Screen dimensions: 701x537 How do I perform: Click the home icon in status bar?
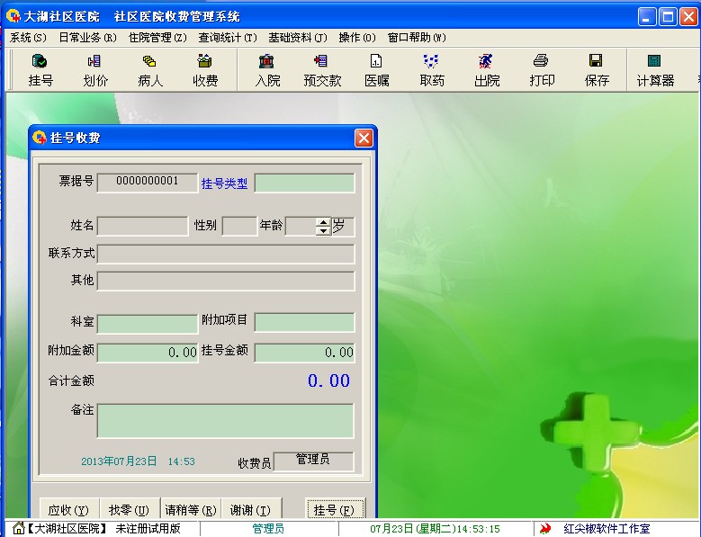(18, 528)
